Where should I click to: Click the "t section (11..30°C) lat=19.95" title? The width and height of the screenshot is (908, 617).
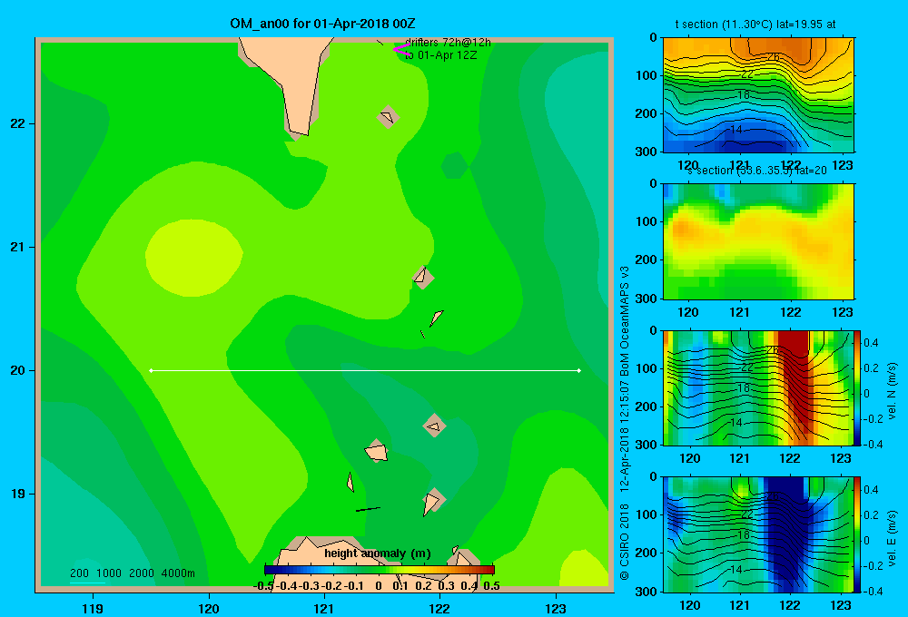click(x=755, y=24)
